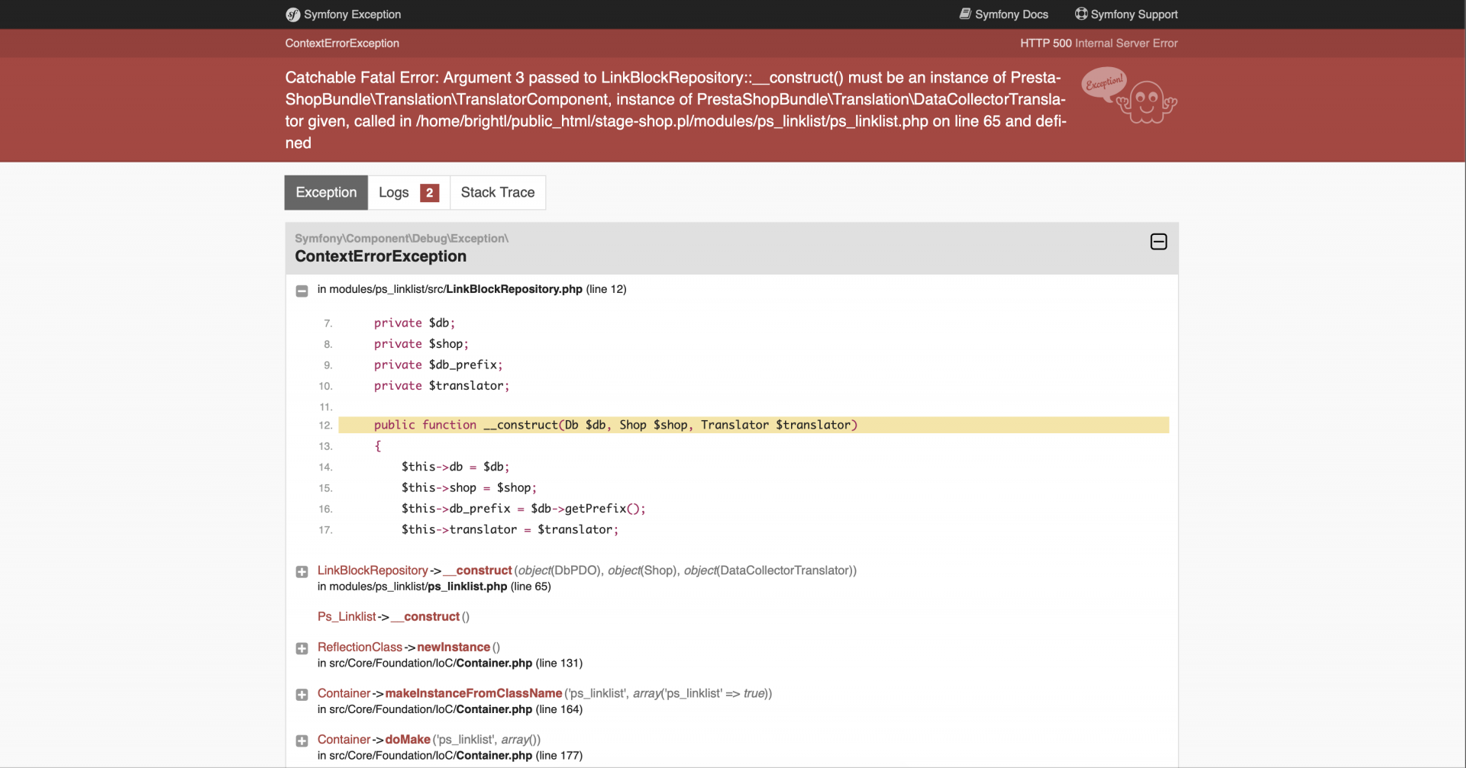The image size is (1466, 768).
Task: Click the Logs count badge 2
Action: (429, 193)
